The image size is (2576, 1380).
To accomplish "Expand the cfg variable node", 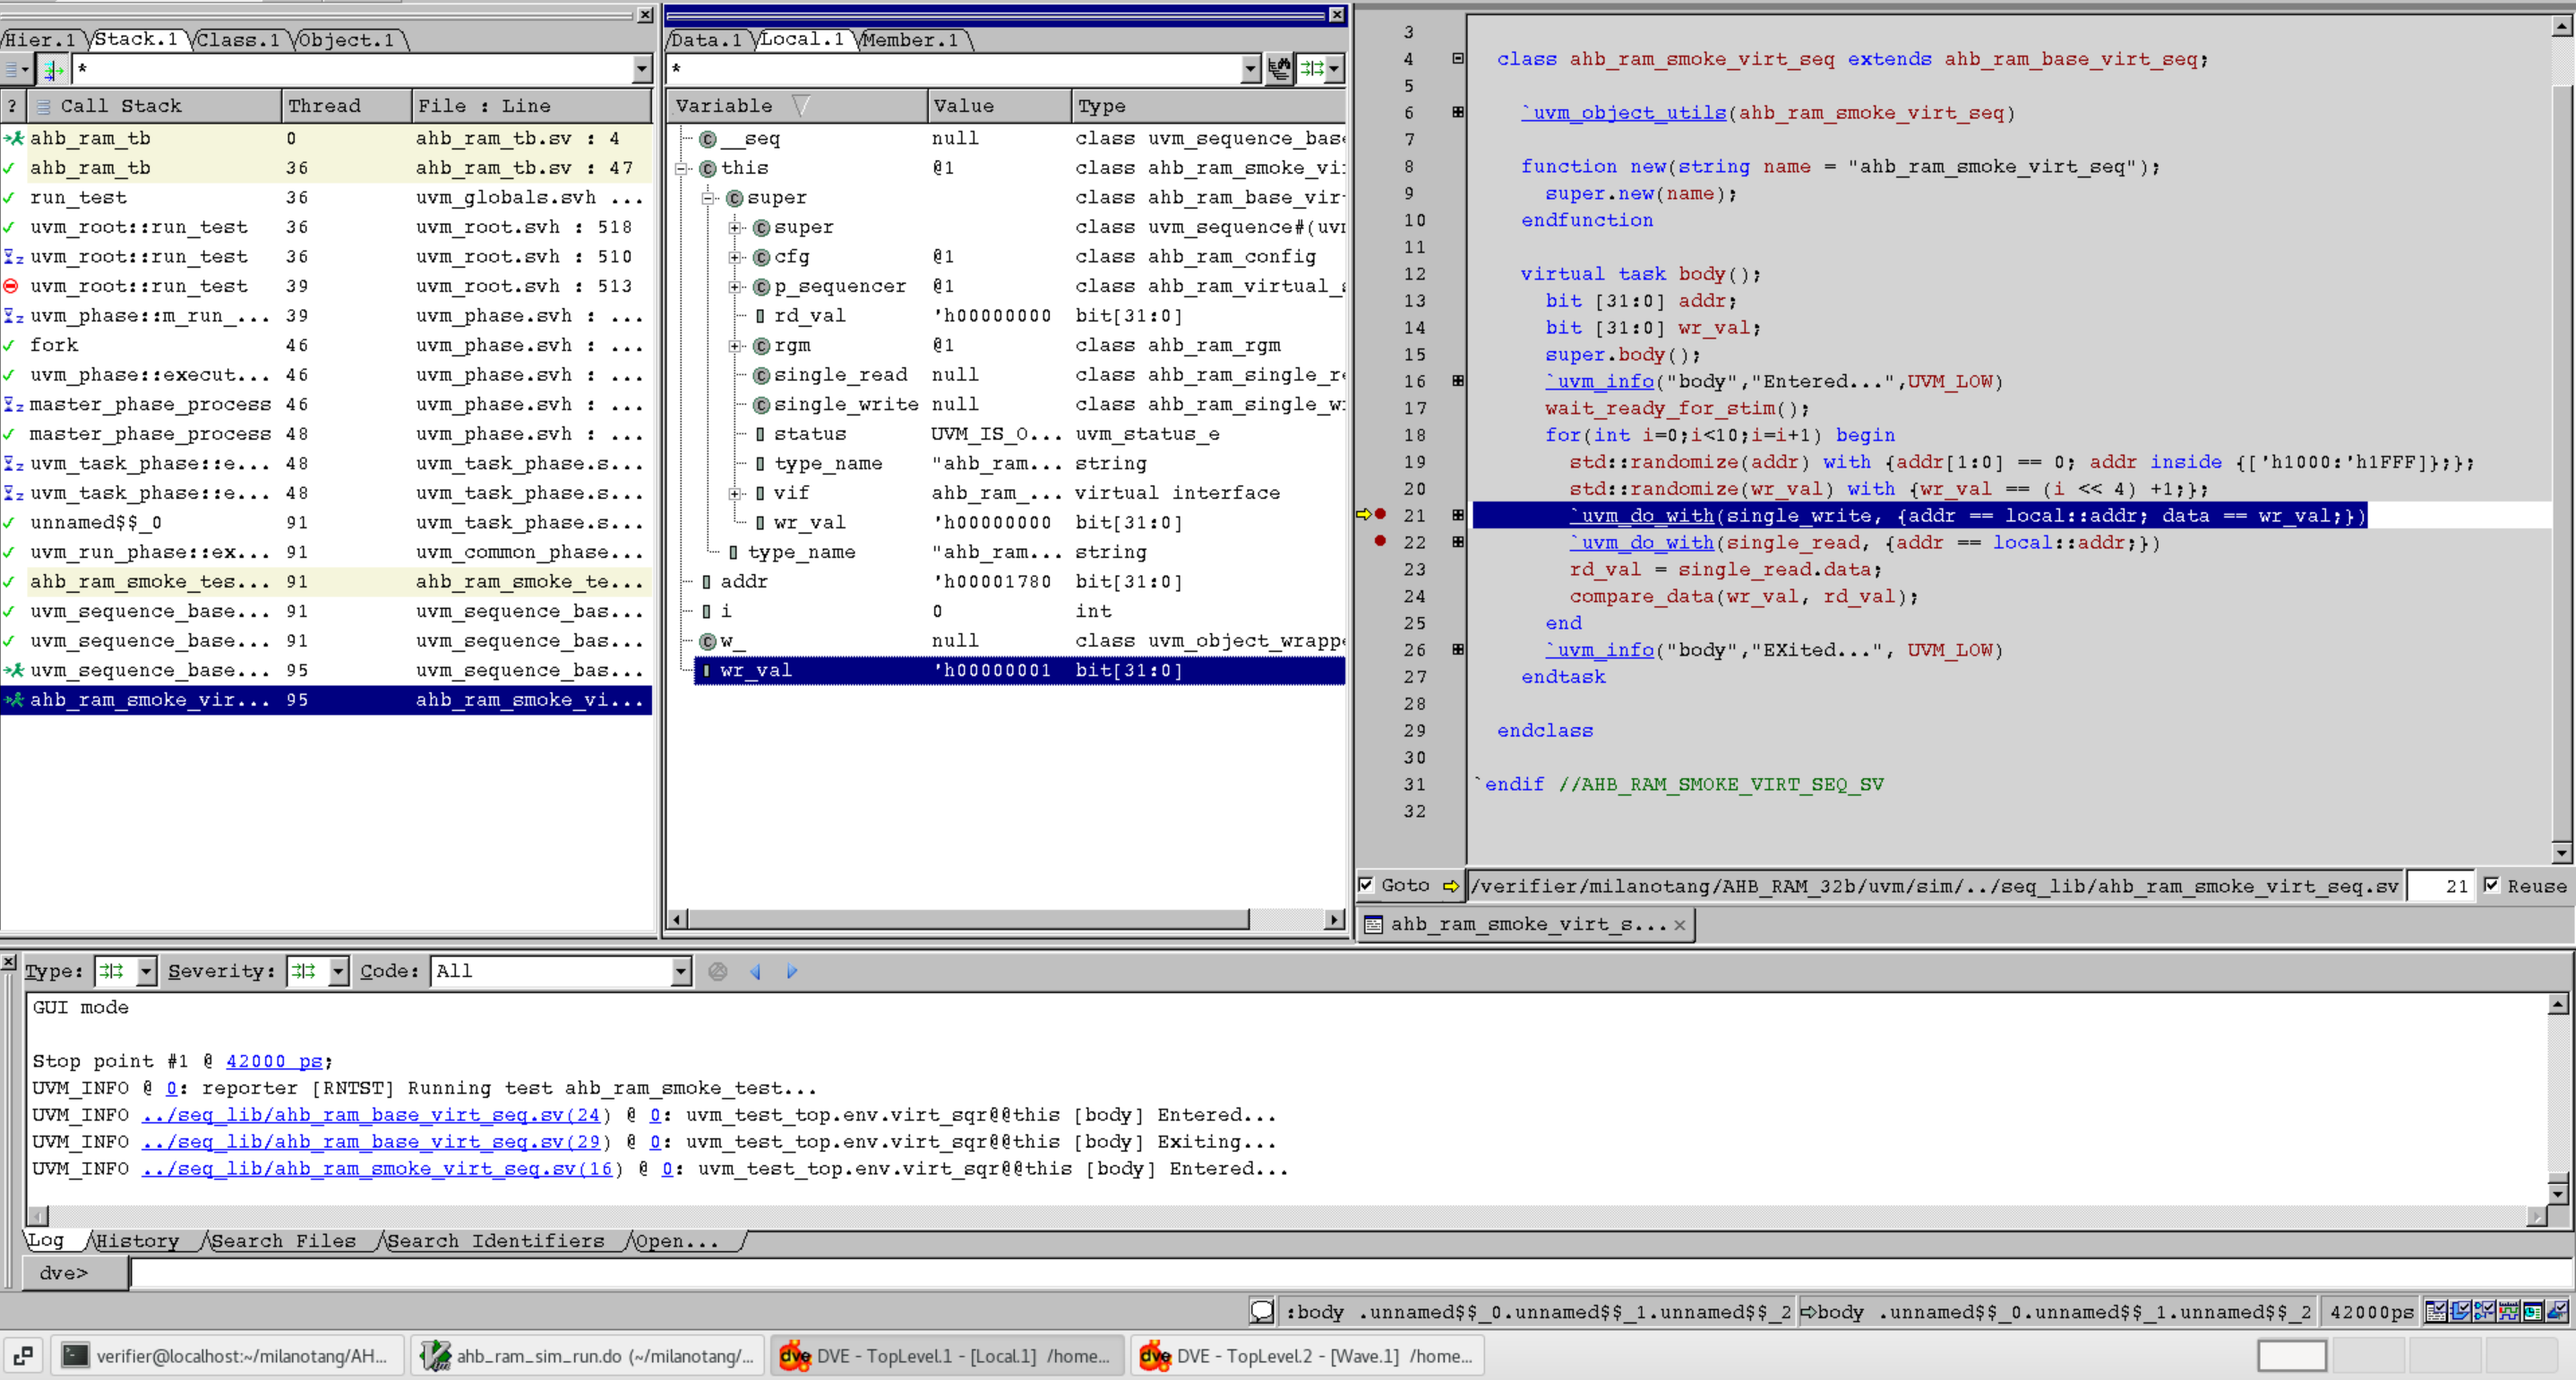I will pyautogui.click(x=735, y=257).
